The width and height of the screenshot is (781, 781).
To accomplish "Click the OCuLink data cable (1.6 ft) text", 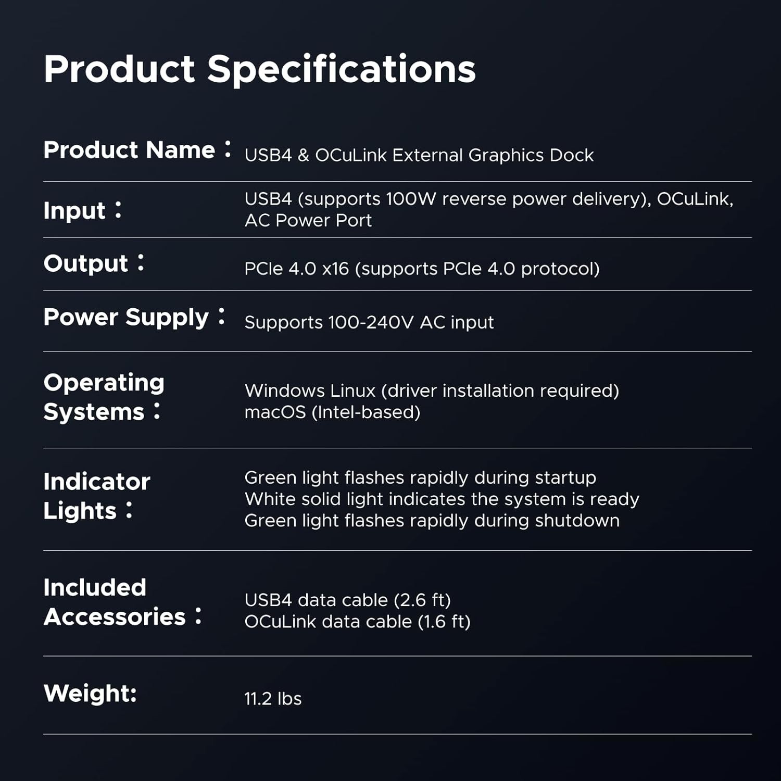I will pyautogui.click(x=357, y=622).
